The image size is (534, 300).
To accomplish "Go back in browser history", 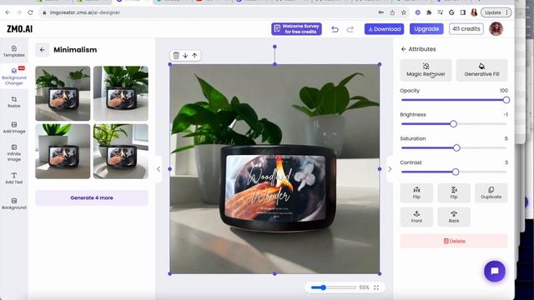I will pos(8,12).
